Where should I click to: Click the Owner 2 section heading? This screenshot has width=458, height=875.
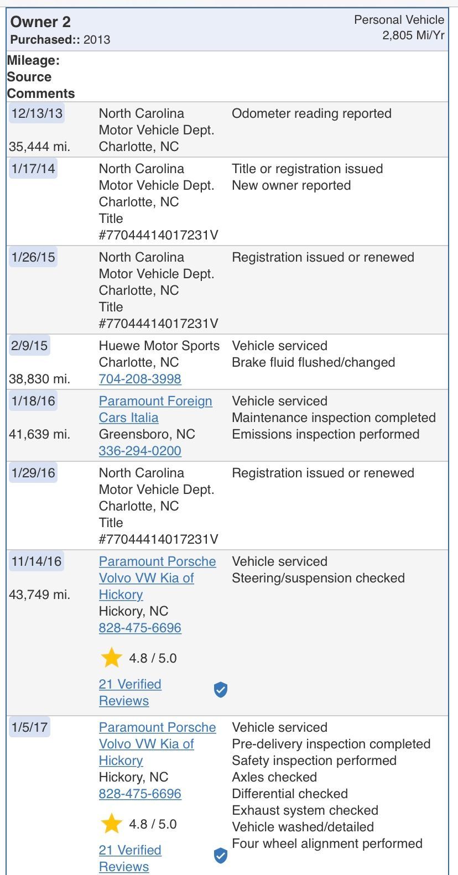click(x=41, y=22)
